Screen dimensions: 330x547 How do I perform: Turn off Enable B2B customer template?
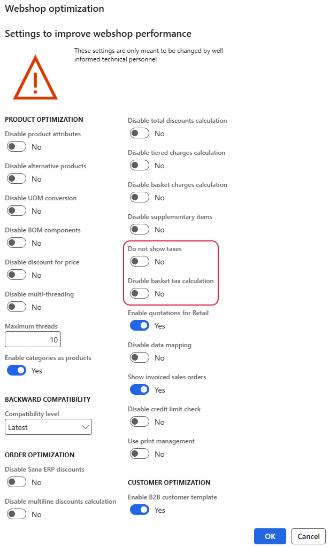[140, 510]
